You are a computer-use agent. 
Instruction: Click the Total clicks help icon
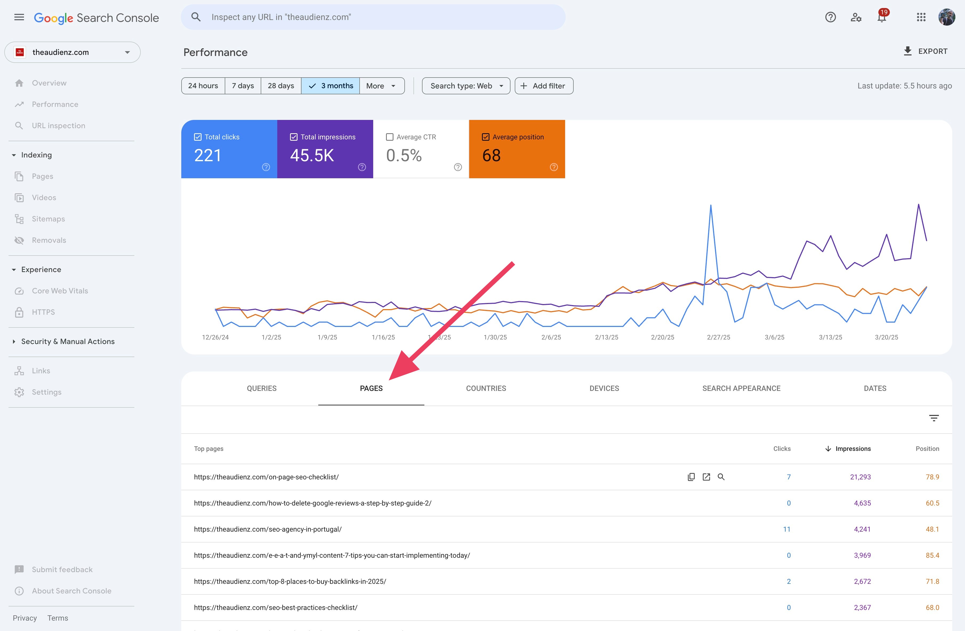[266, 167]
